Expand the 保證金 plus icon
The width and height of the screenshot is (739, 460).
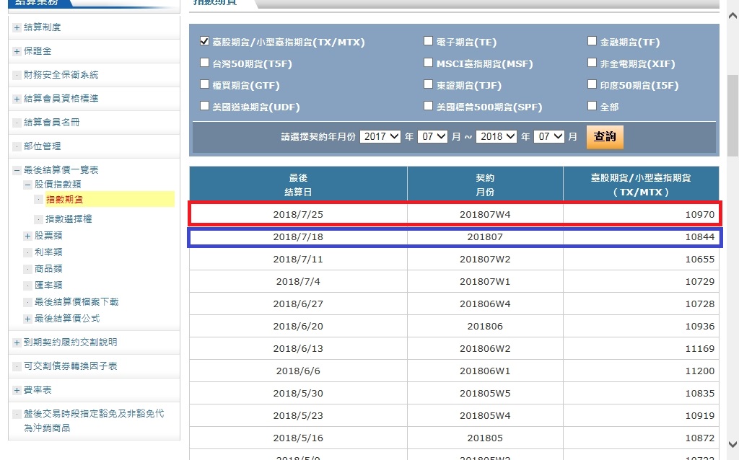click(17, 51)
